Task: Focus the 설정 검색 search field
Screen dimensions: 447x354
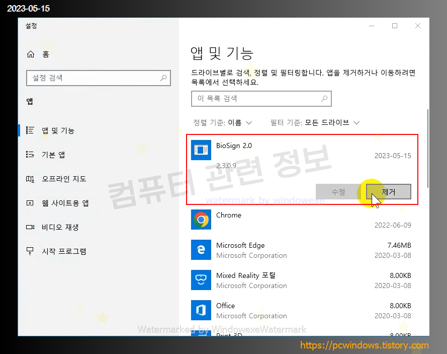Action: coord(99,78)
